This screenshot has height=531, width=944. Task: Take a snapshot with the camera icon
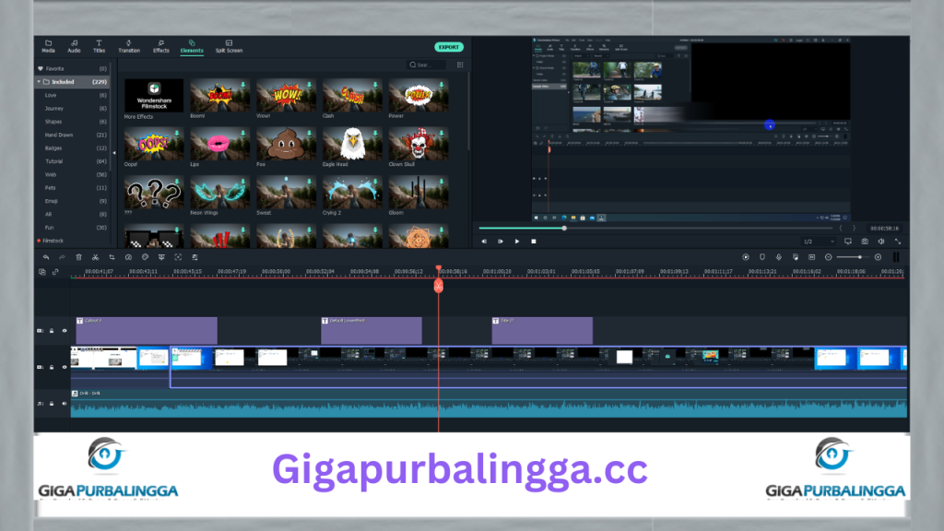pos(865,242)
